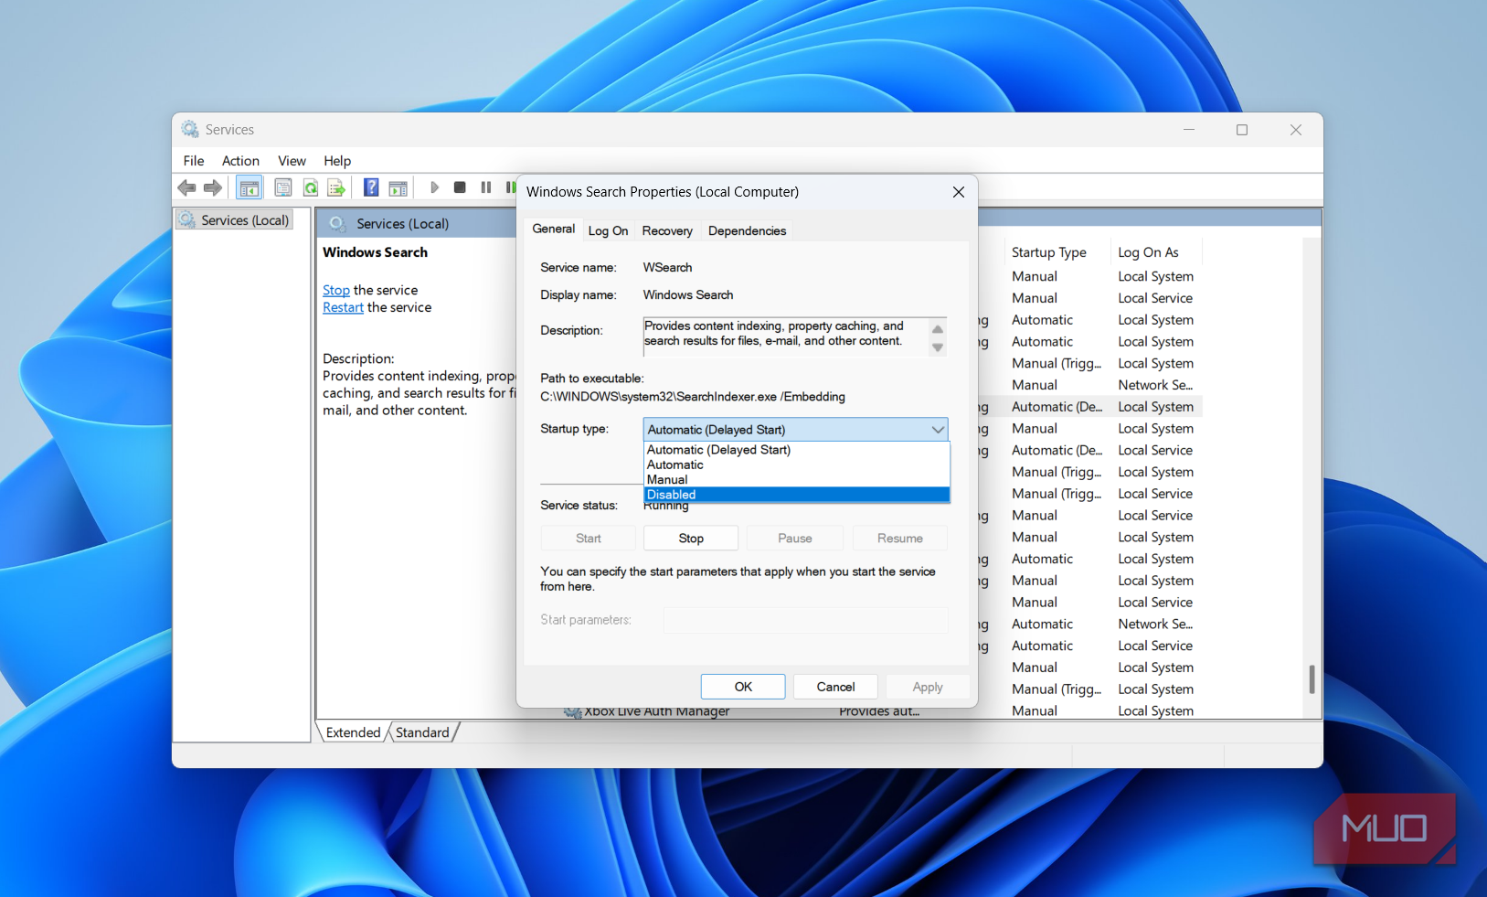This screenshot has width=1487, height=897.
Task: Close the Windows Search Properties dialog
Action: point(959,192)
